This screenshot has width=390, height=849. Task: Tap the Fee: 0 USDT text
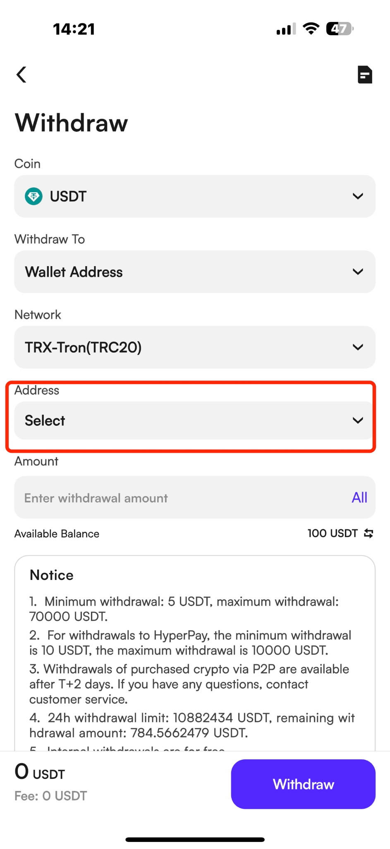[x=51, y=796]
